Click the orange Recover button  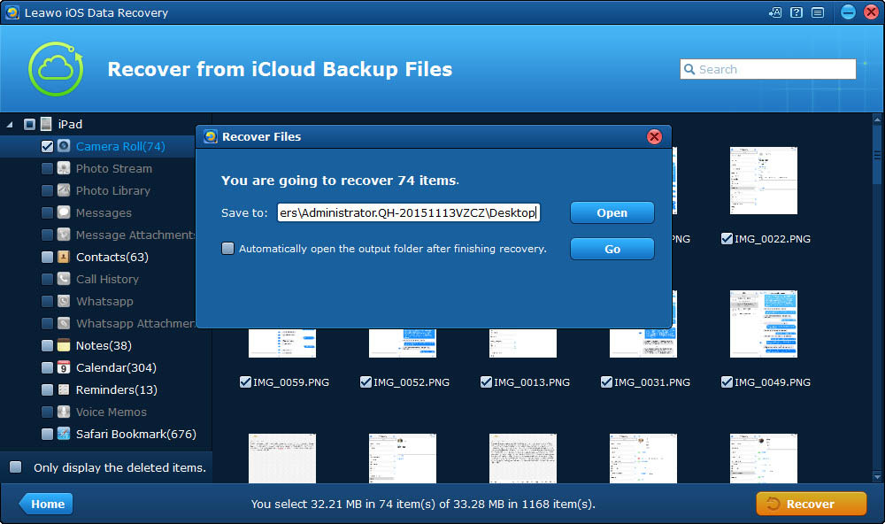[811, 504]
